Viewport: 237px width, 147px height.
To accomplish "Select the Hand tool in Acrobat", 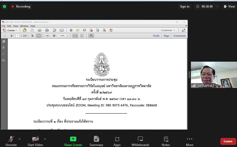I will pos(39,36).
